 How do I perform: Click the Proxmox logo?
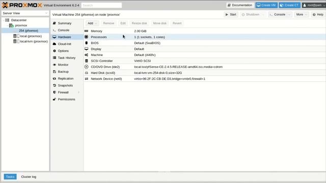22,5
